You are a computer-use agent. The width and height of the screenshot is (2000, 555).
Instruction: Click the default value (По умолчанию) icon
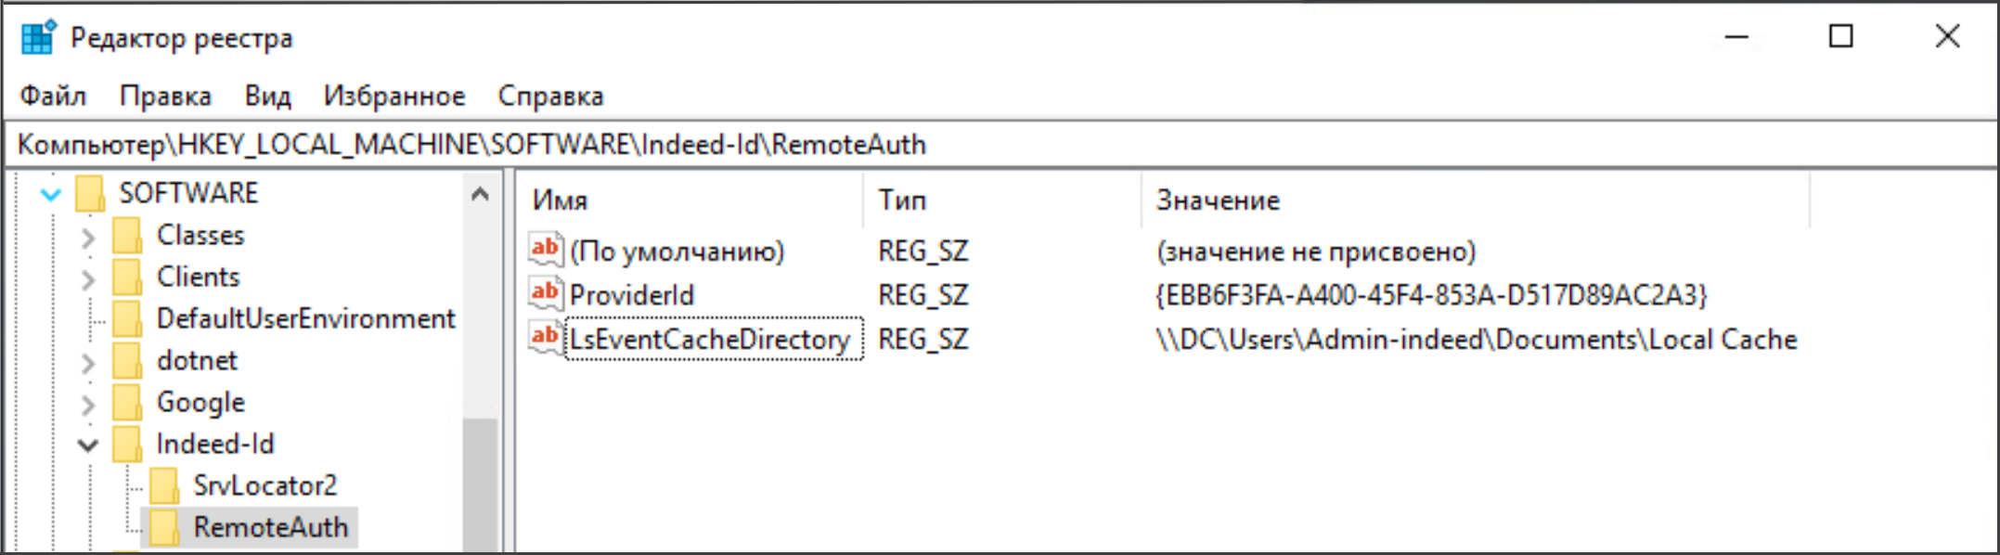coord(545,250)
